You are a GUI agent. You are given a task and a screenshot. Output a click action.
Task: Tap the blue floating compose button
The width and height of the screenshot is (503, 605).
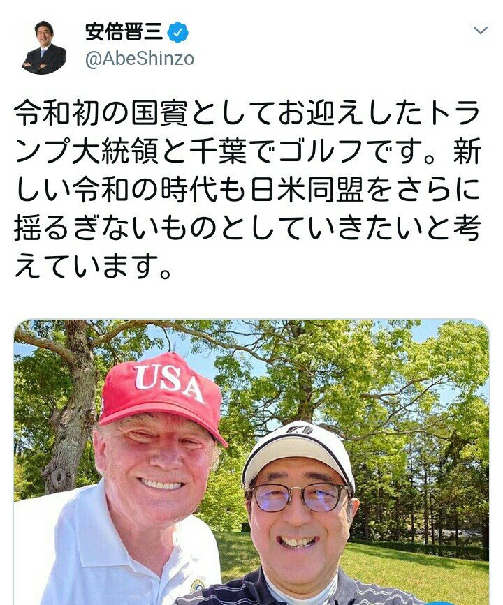point(440,603)
